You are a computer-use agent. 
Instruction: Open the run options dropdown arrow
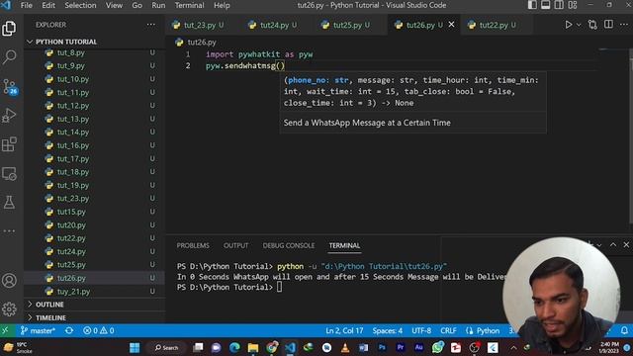pyautogui.click(x=579, y=25)
